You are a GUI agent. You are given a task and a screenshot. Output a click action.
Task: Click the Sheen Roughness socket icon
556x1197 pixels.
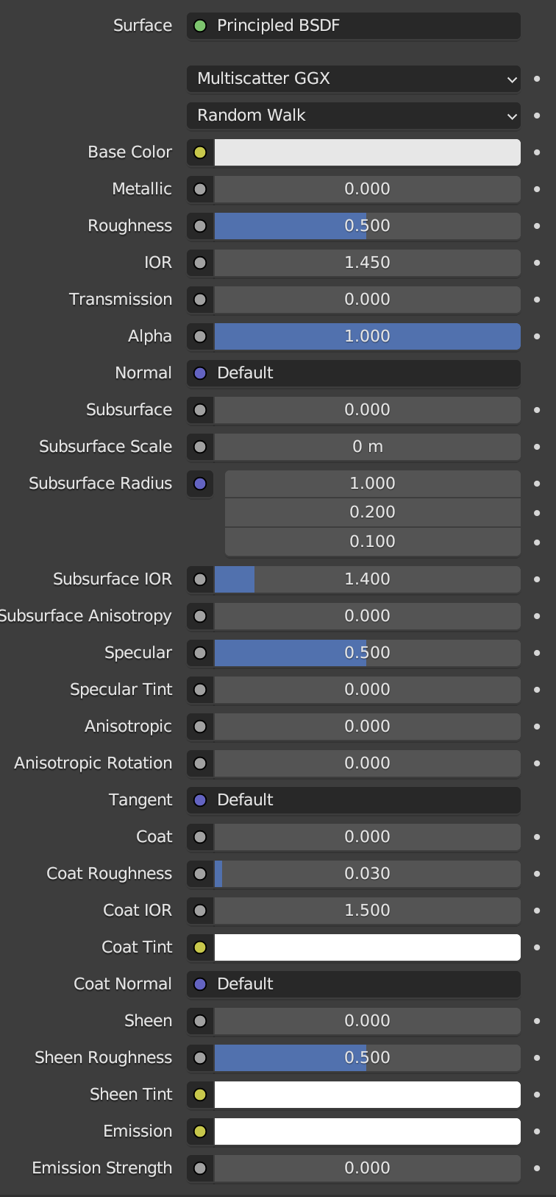coord(200,1058)
